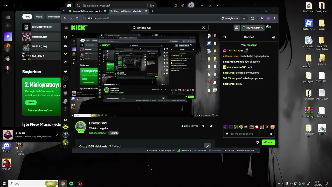Click Spotify Home button
This screenshot has width=332, height=187.
[x=69, y=5]
